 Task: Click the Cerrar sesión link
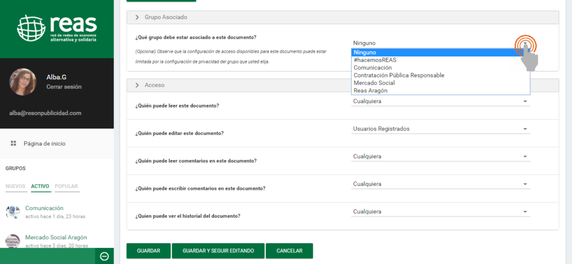tap(64, 87)
